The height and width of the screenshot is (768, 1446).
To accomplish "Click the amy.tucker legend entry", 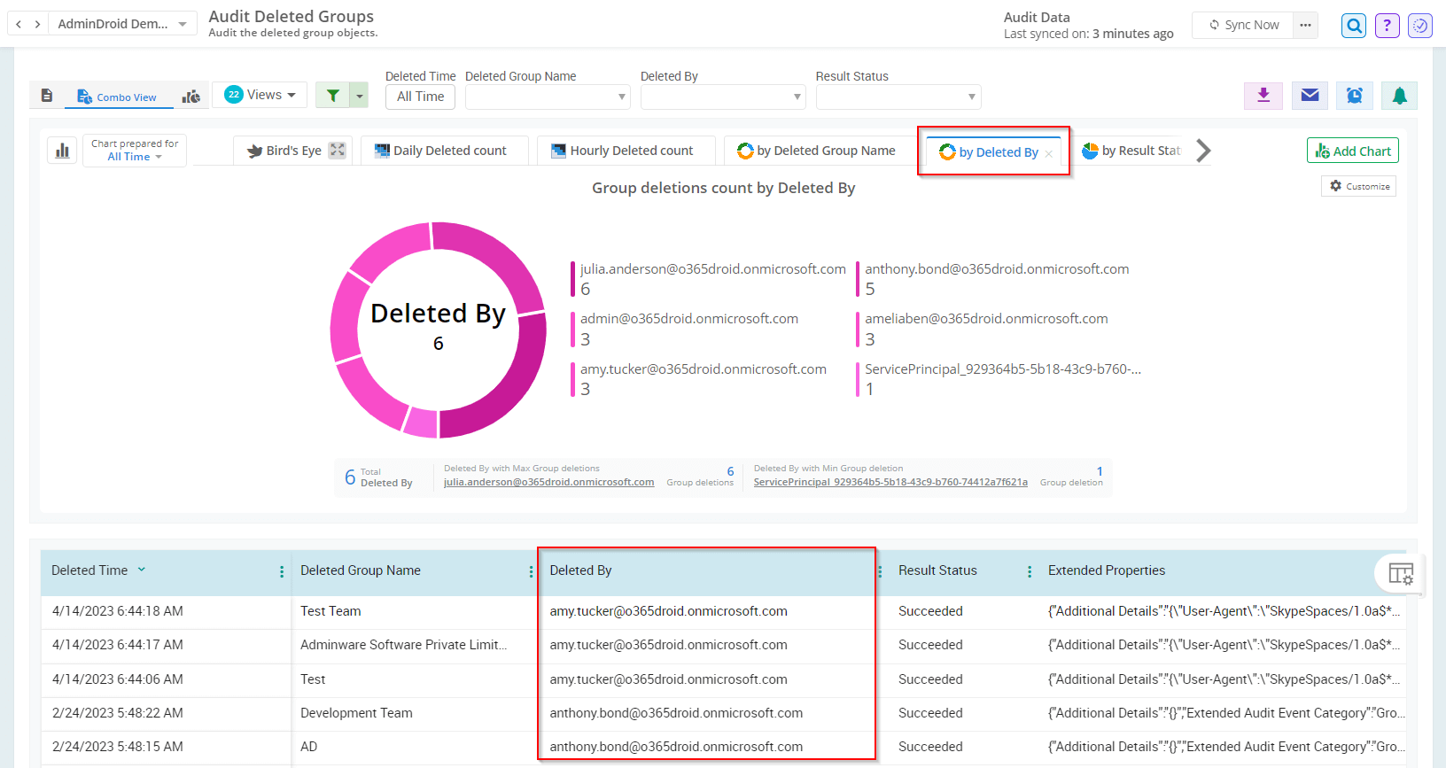I will tap(699, 379).
